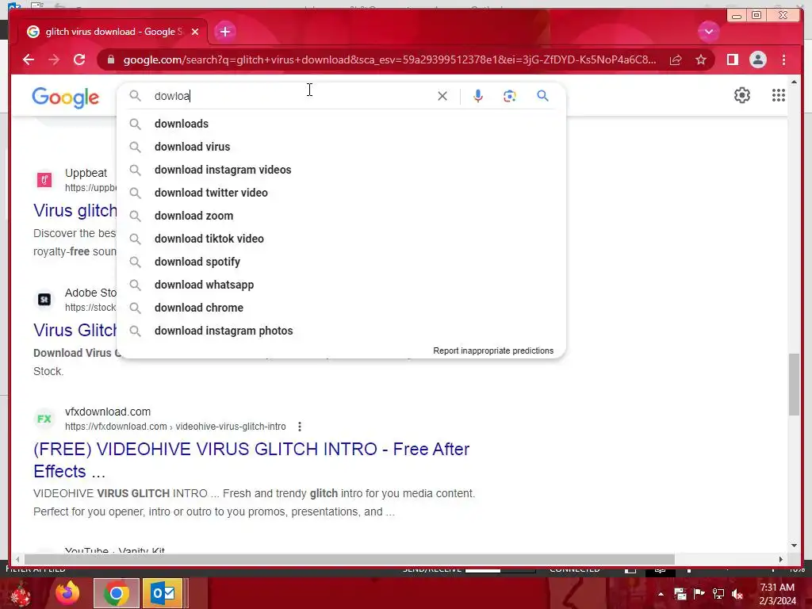This screenshot has width=812, height=609.
Task: Go back to the previous page
Action: coord(29,59)
